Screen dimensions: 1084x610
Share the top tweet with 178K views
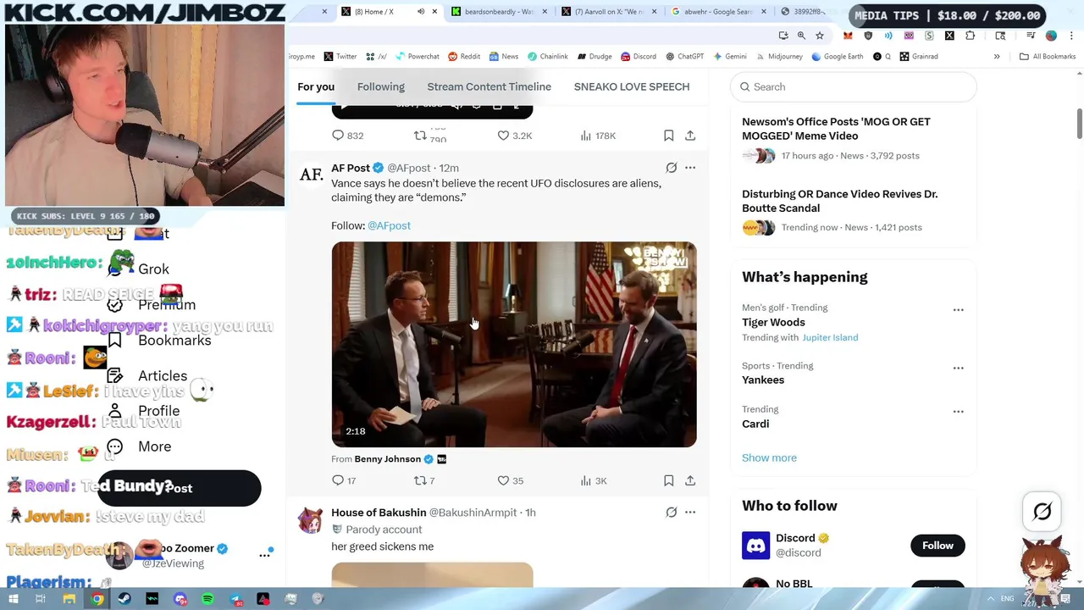[x=690, y=136]
